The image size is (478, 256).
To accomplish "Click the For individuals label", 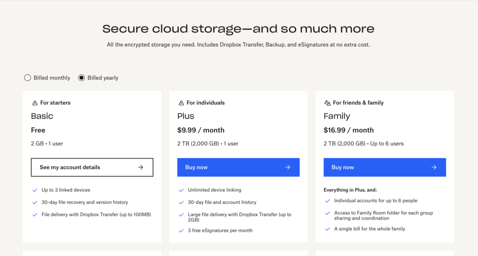I will pyautogui.click(x=205, y=103).
